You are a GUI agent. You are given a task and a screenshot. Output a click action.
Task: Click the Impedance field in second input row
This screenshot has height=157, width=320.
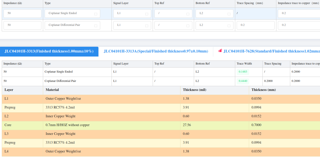point(22,25)
